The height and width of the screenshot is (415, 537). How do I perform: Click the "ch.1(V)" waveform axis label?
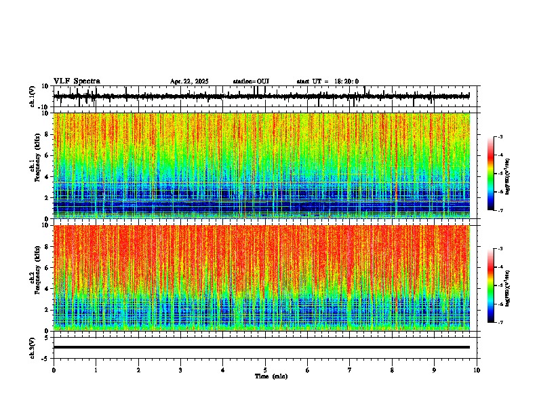point(33,96)
